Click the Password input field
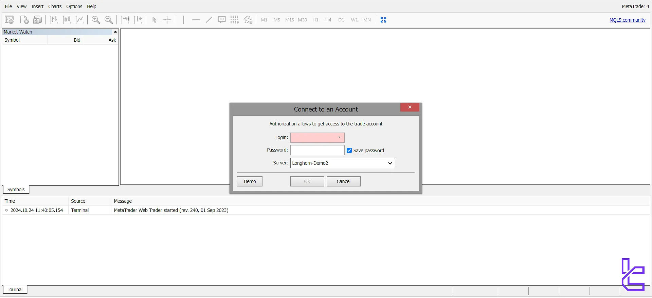The width and height of the screenshot is (652, 298). coord(317,150)
